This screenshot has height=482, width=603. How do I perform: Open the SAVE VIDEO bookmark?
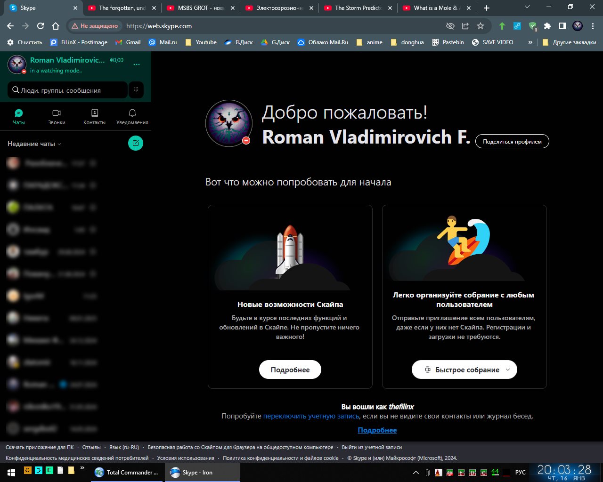tap(493, 42)
